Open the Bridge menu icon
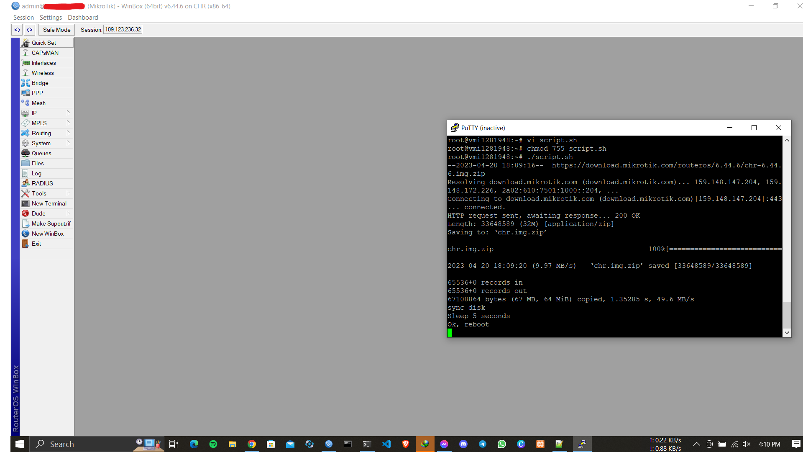The width and height of the screenshot is (803, 452). pos(26,83)
